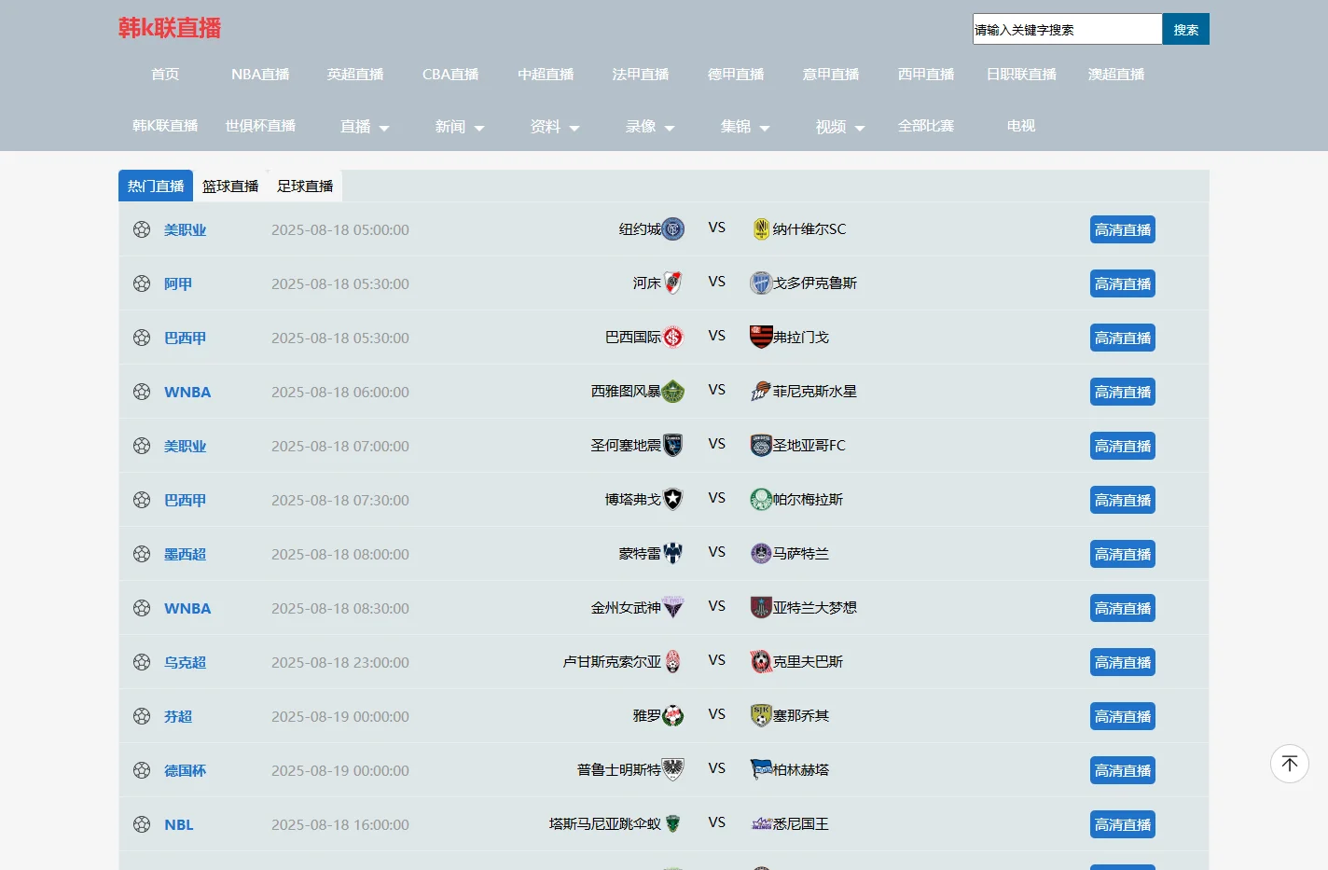Image resolution: width=1328 pixels, height=870 pixels.
Task: Click the 河床 team crest
Action: click(673, 283)
